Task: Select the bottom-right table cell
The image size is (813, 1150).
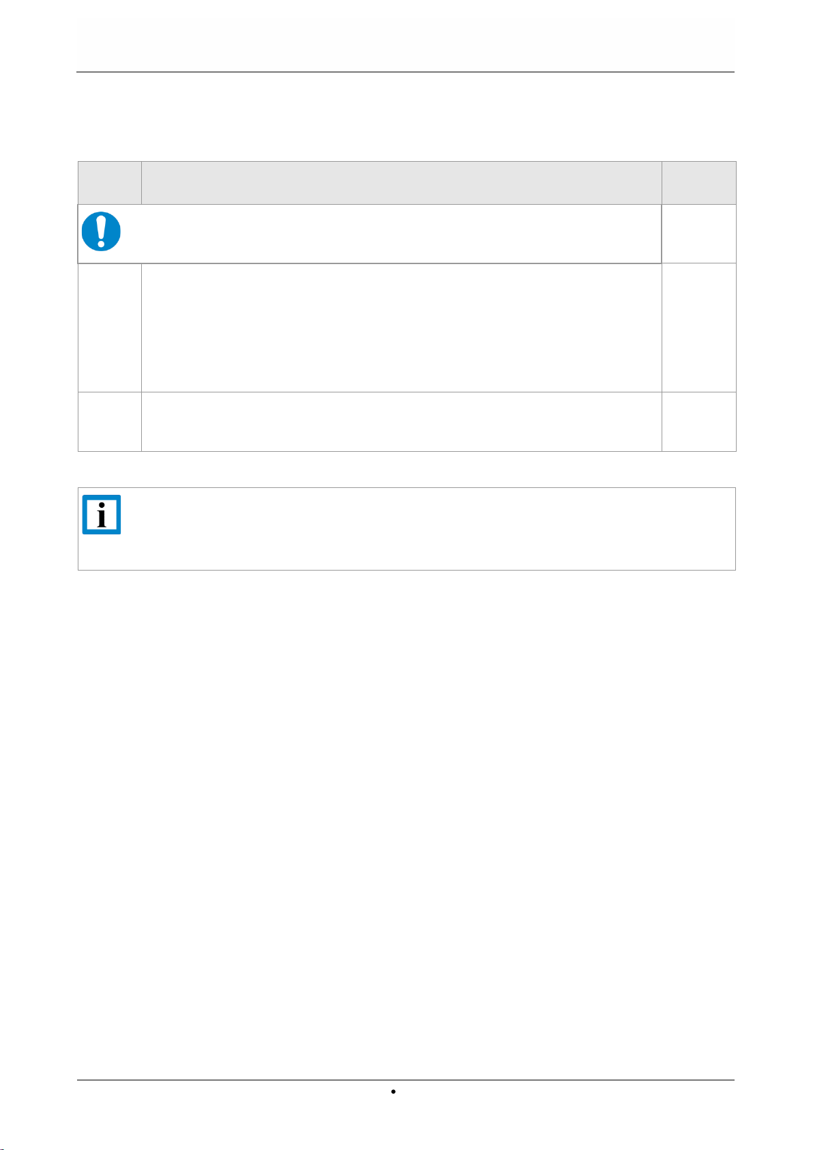Action: tap(699, 422)
